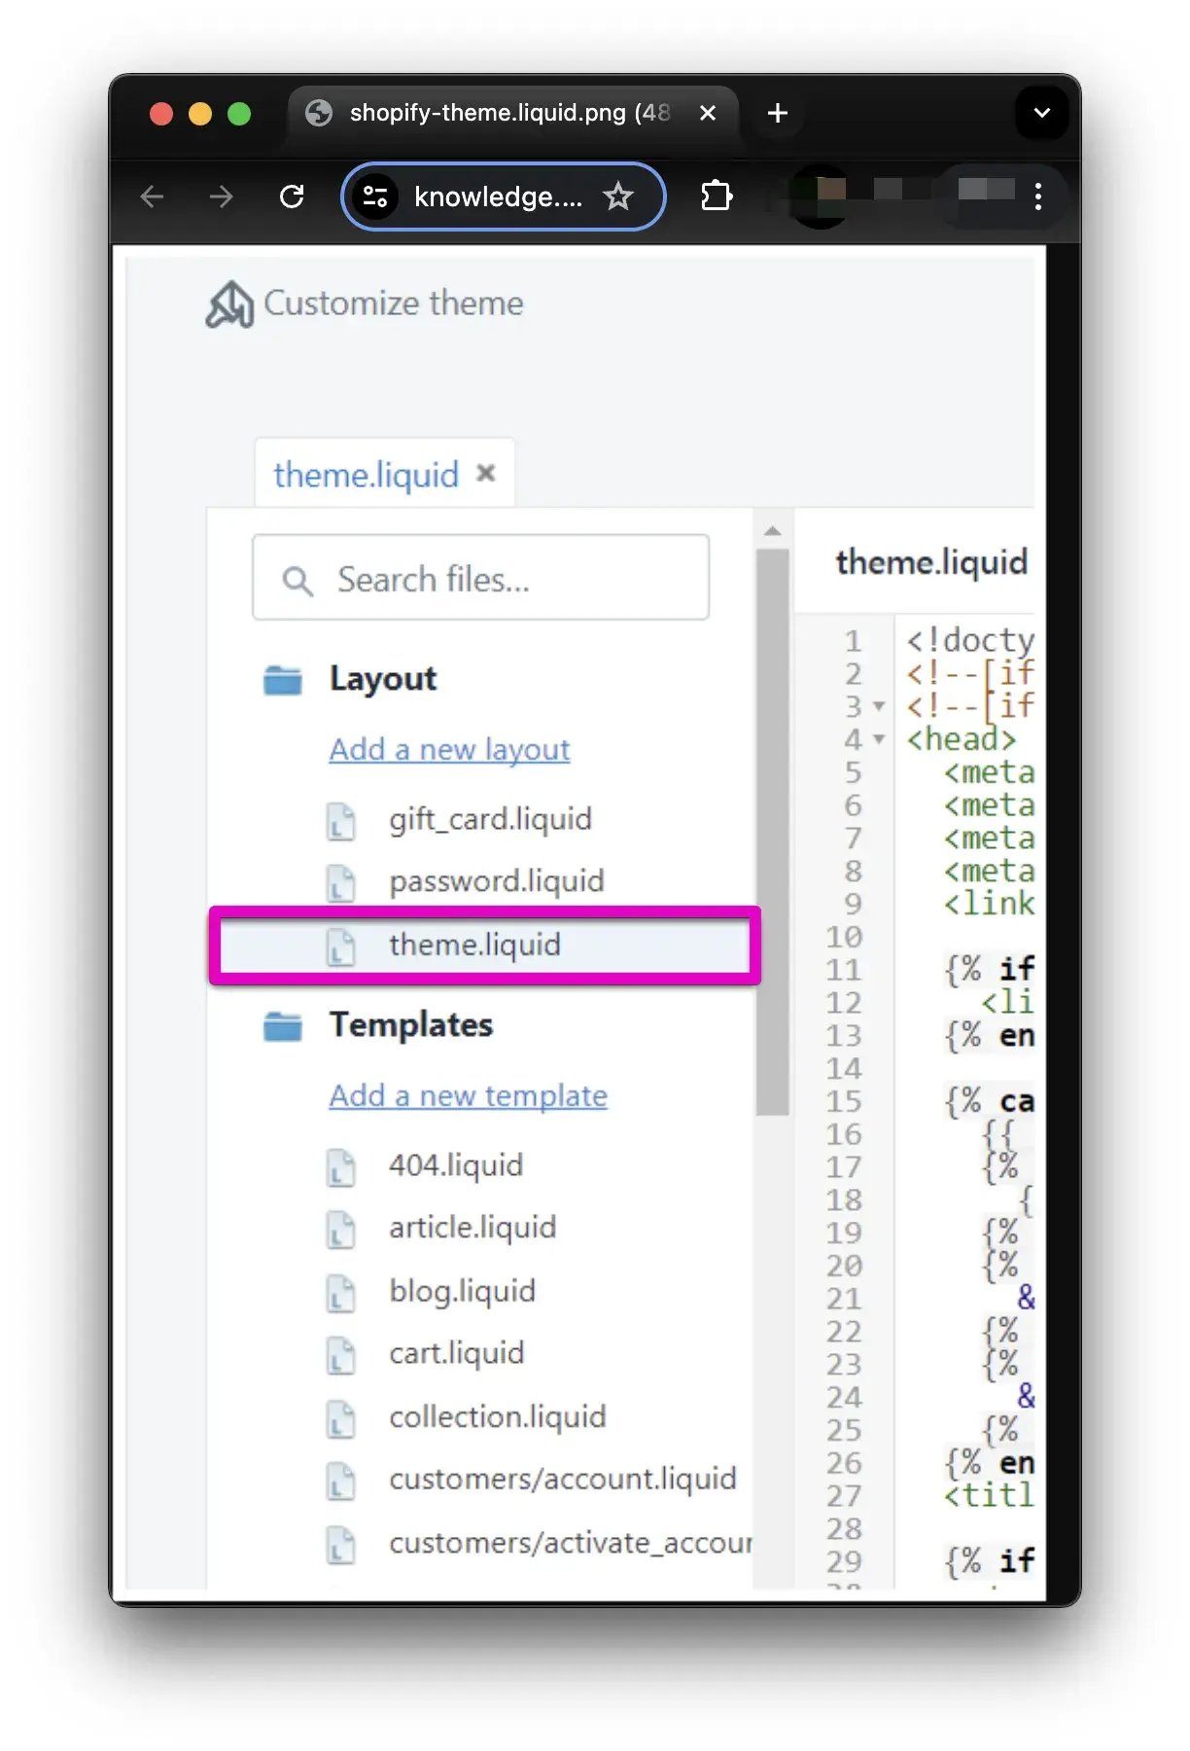The width and height of the screenshot is (1190, 1751).
Task: Open a new browser tab with plus
Action: pyautogui.click(x=778, y=113)
